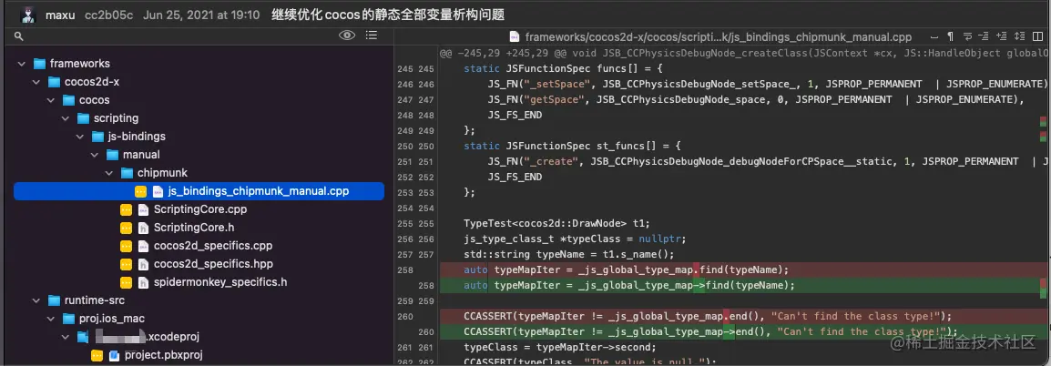
Task: Switch file view with the list-mode icon
Action: point(372,36)
